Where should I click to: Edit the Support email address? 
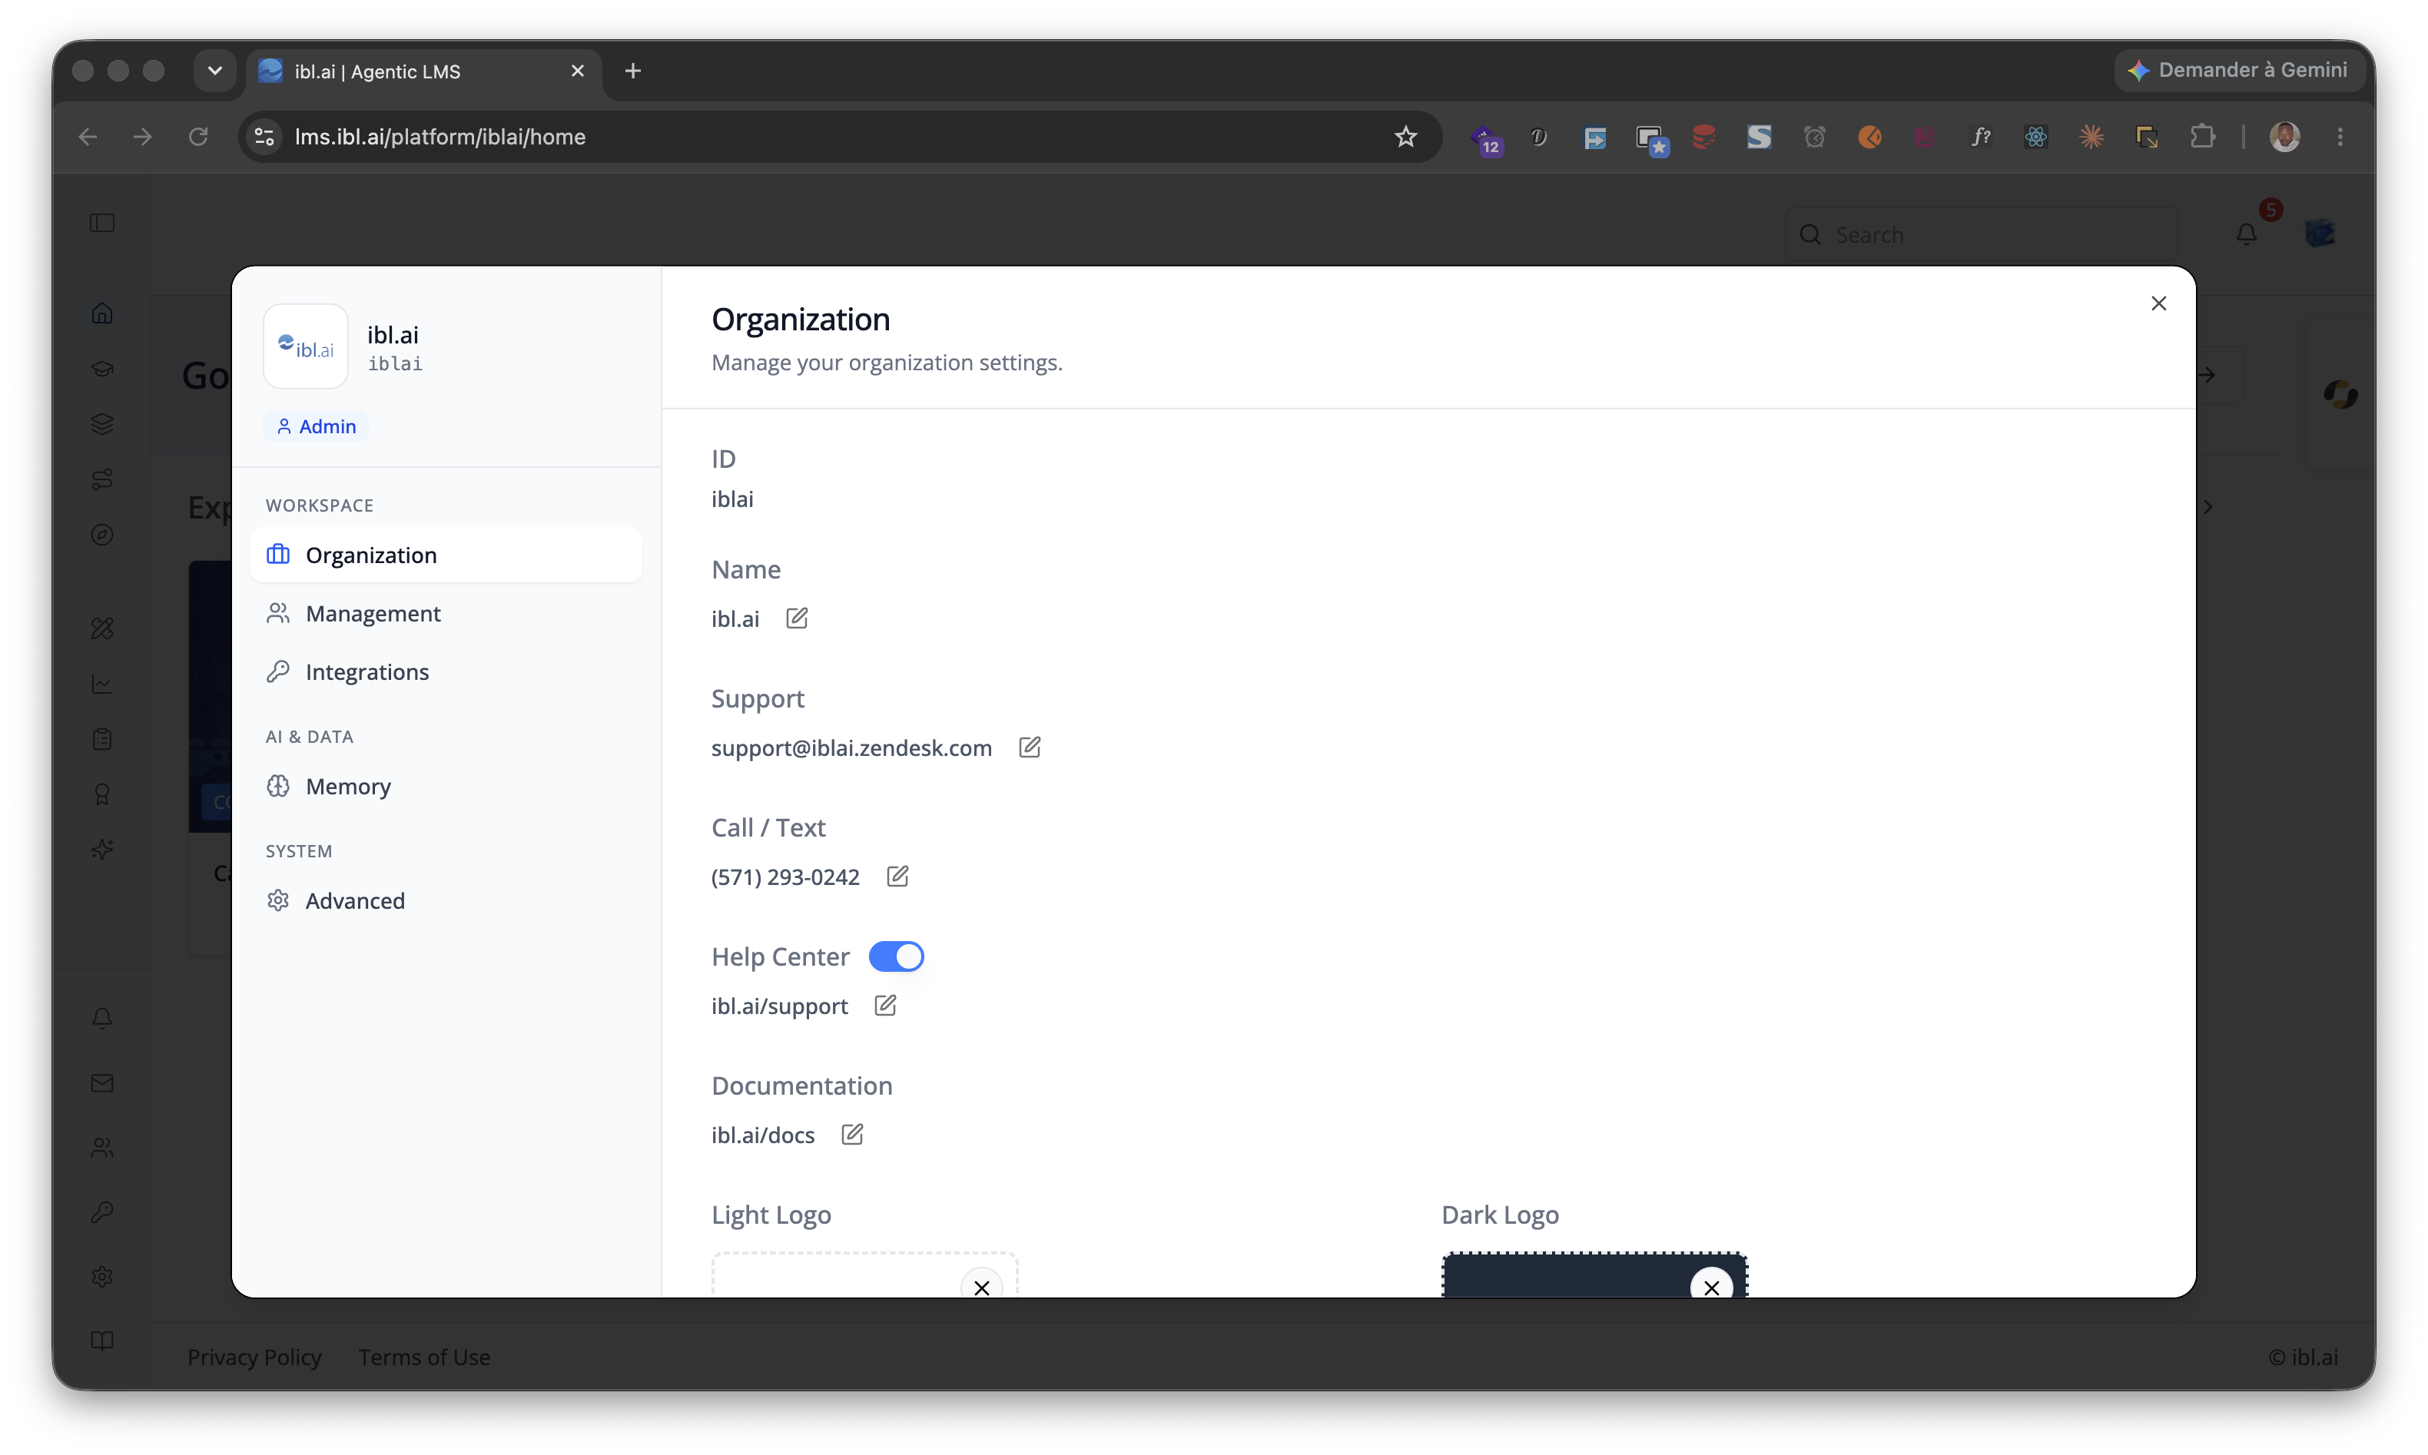pyautogui.click(x=1029, y=748)
